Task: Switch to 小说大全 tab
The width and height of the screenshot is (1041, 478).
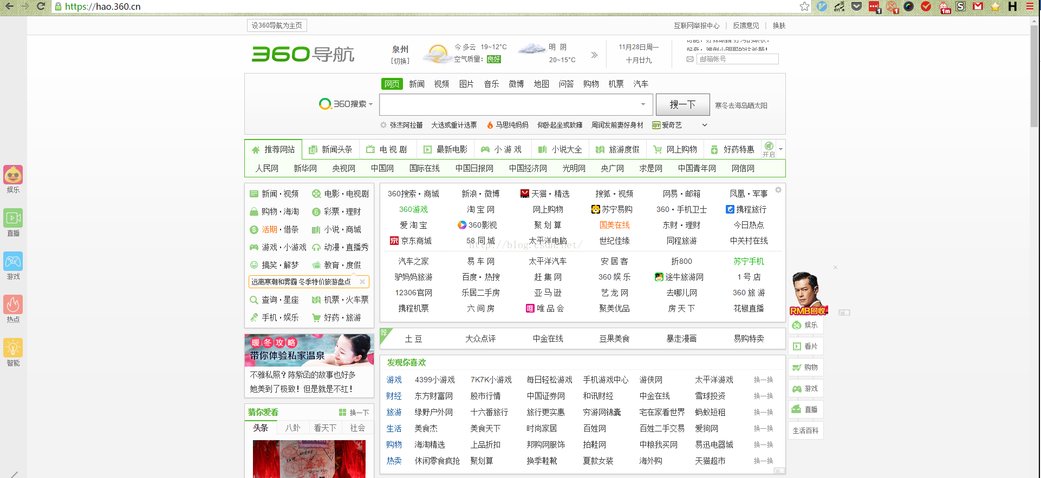Action: [560, 149]
